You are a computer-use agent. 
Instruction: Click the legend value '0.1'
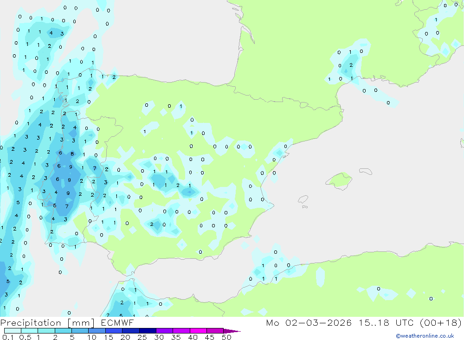click(x=8, y=337)
